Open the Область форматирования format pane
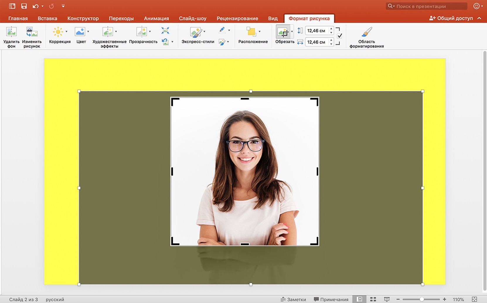487x303 pixels. click(x=367, y=32)
